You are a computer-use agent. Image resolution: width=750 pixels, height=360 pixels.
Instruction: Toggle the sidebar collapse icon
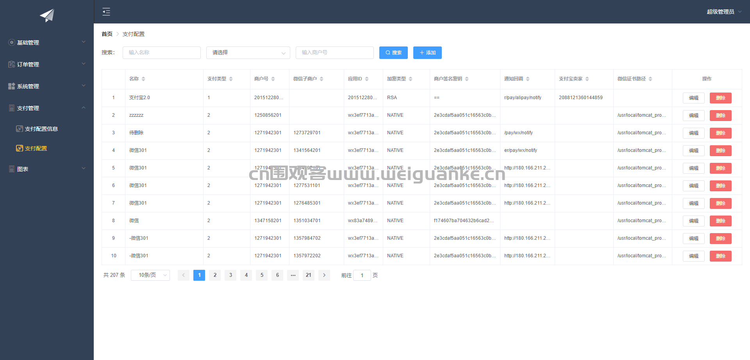[x=106, y=12]
